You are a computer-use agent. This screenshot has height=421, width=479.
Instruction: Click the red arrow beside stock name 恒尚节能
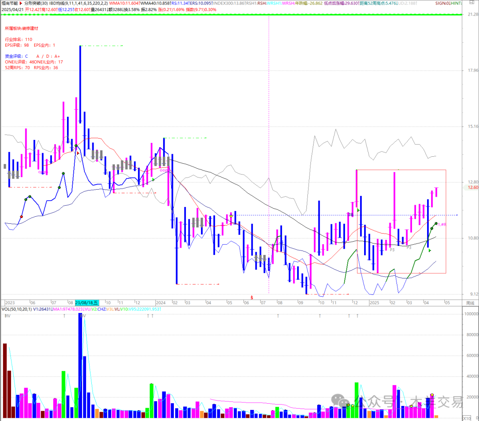pos(21,3)
